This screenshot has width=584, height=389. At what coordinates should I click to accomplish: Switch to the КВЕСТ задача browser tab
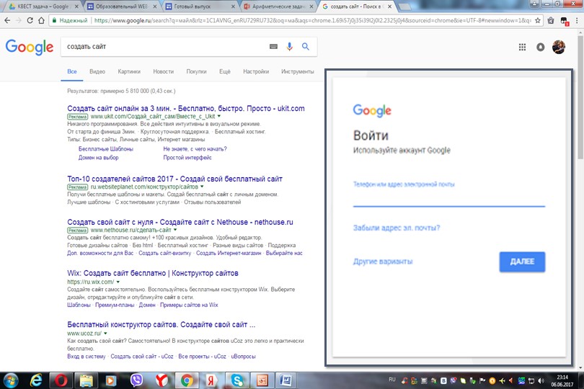click(43, 6)
